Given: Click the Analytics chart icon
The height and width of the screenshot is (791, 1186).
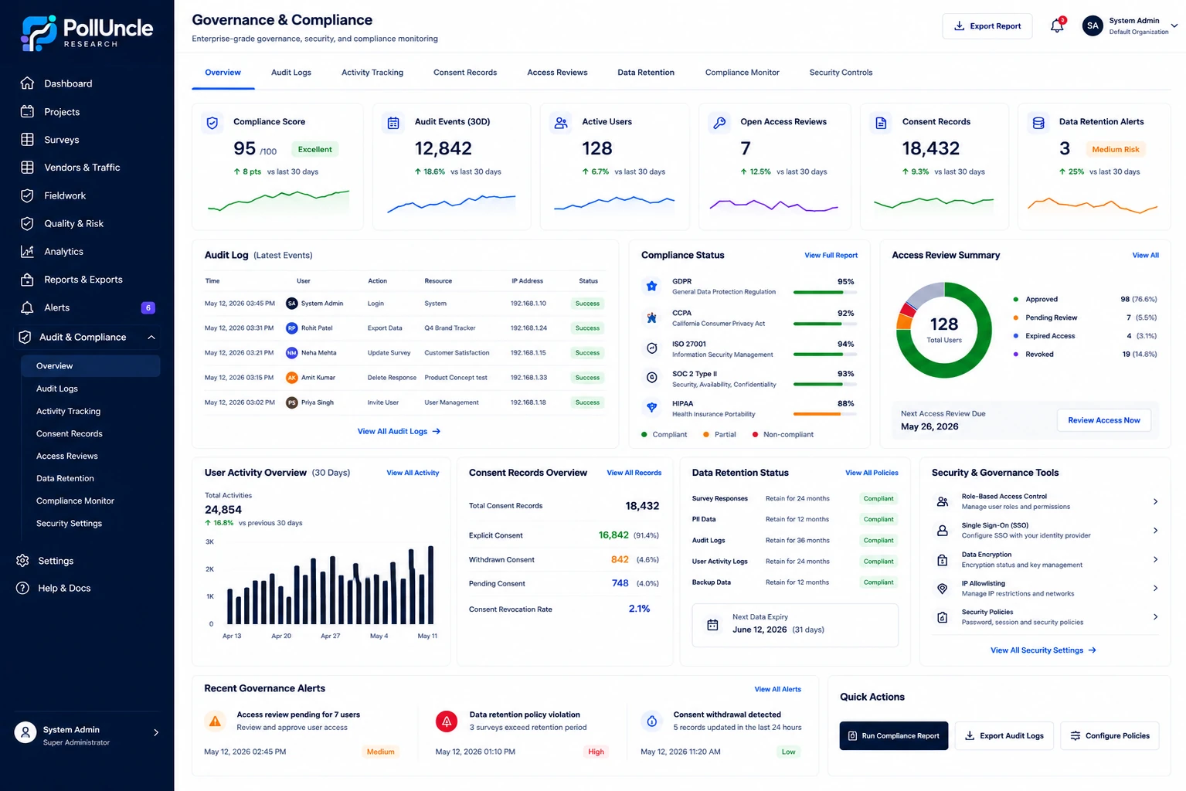Looking at the screenshot, I should point(27,252).
